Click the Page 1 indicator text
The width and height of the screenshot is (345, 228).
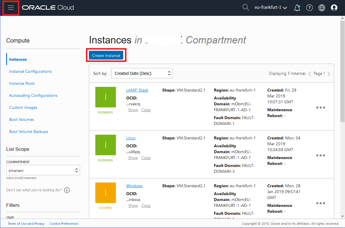(x=319, y=73)
